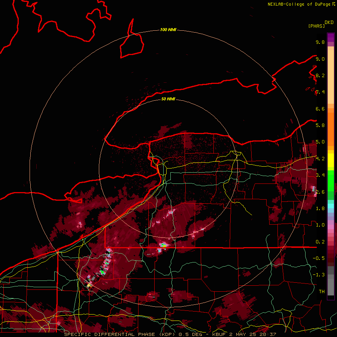
Task: Click the 3.4 color scale value
Action: point(320,175)
